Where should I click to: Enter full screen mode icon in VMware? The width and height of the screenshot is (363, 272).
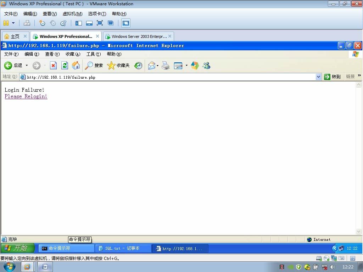(100, 23)
